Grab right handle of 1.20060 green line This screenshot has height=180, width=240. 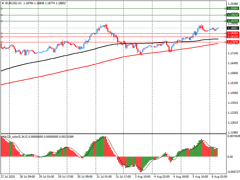click(226, 9)
